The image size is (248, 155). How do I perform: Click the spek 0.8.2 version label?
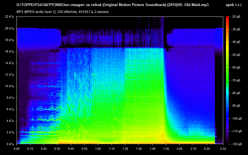[x=234, y=5]
